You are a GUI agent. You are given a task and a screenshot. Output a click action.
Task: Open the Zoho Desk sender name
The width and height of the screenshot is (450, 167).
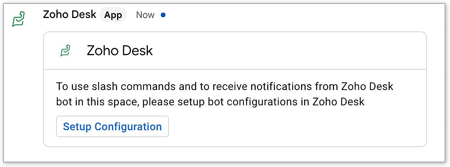click(x=69, y=15)
